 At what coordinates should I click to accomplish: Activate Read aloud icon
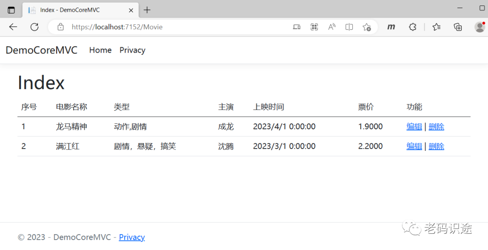tap(332, 27)
